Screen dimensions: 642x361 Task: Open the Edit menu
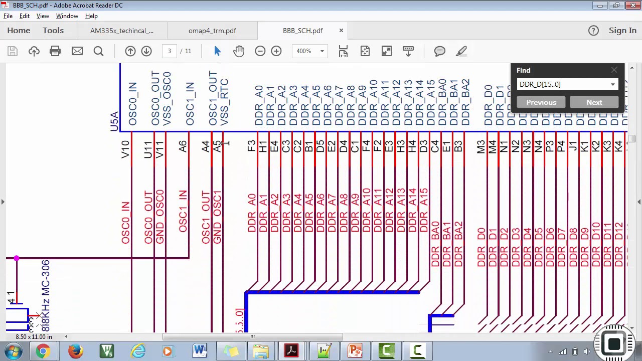pyautogui.click(x=24, y=16)
